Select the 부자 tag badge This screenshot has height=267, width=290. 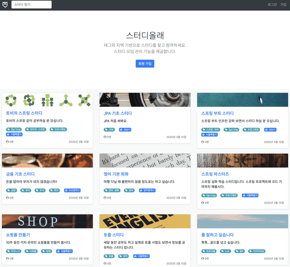point(26,191)
